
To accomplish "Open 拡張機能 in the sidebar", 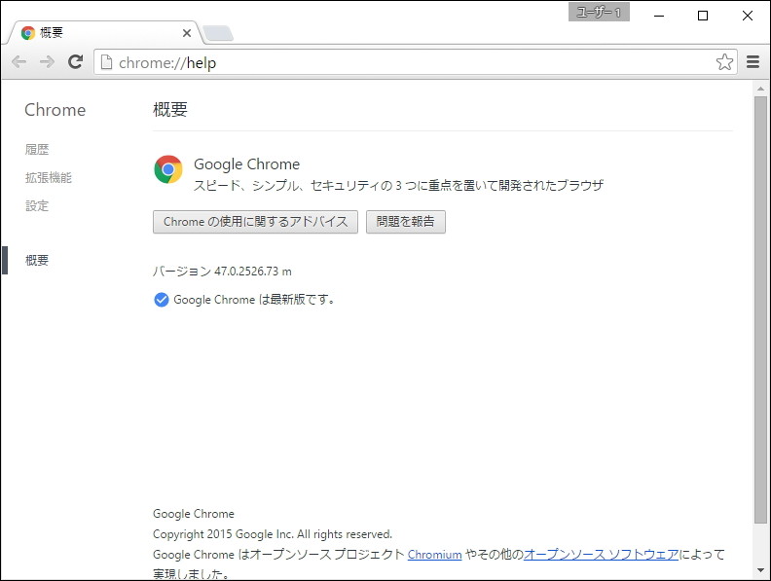I will (x=49, y=177).
